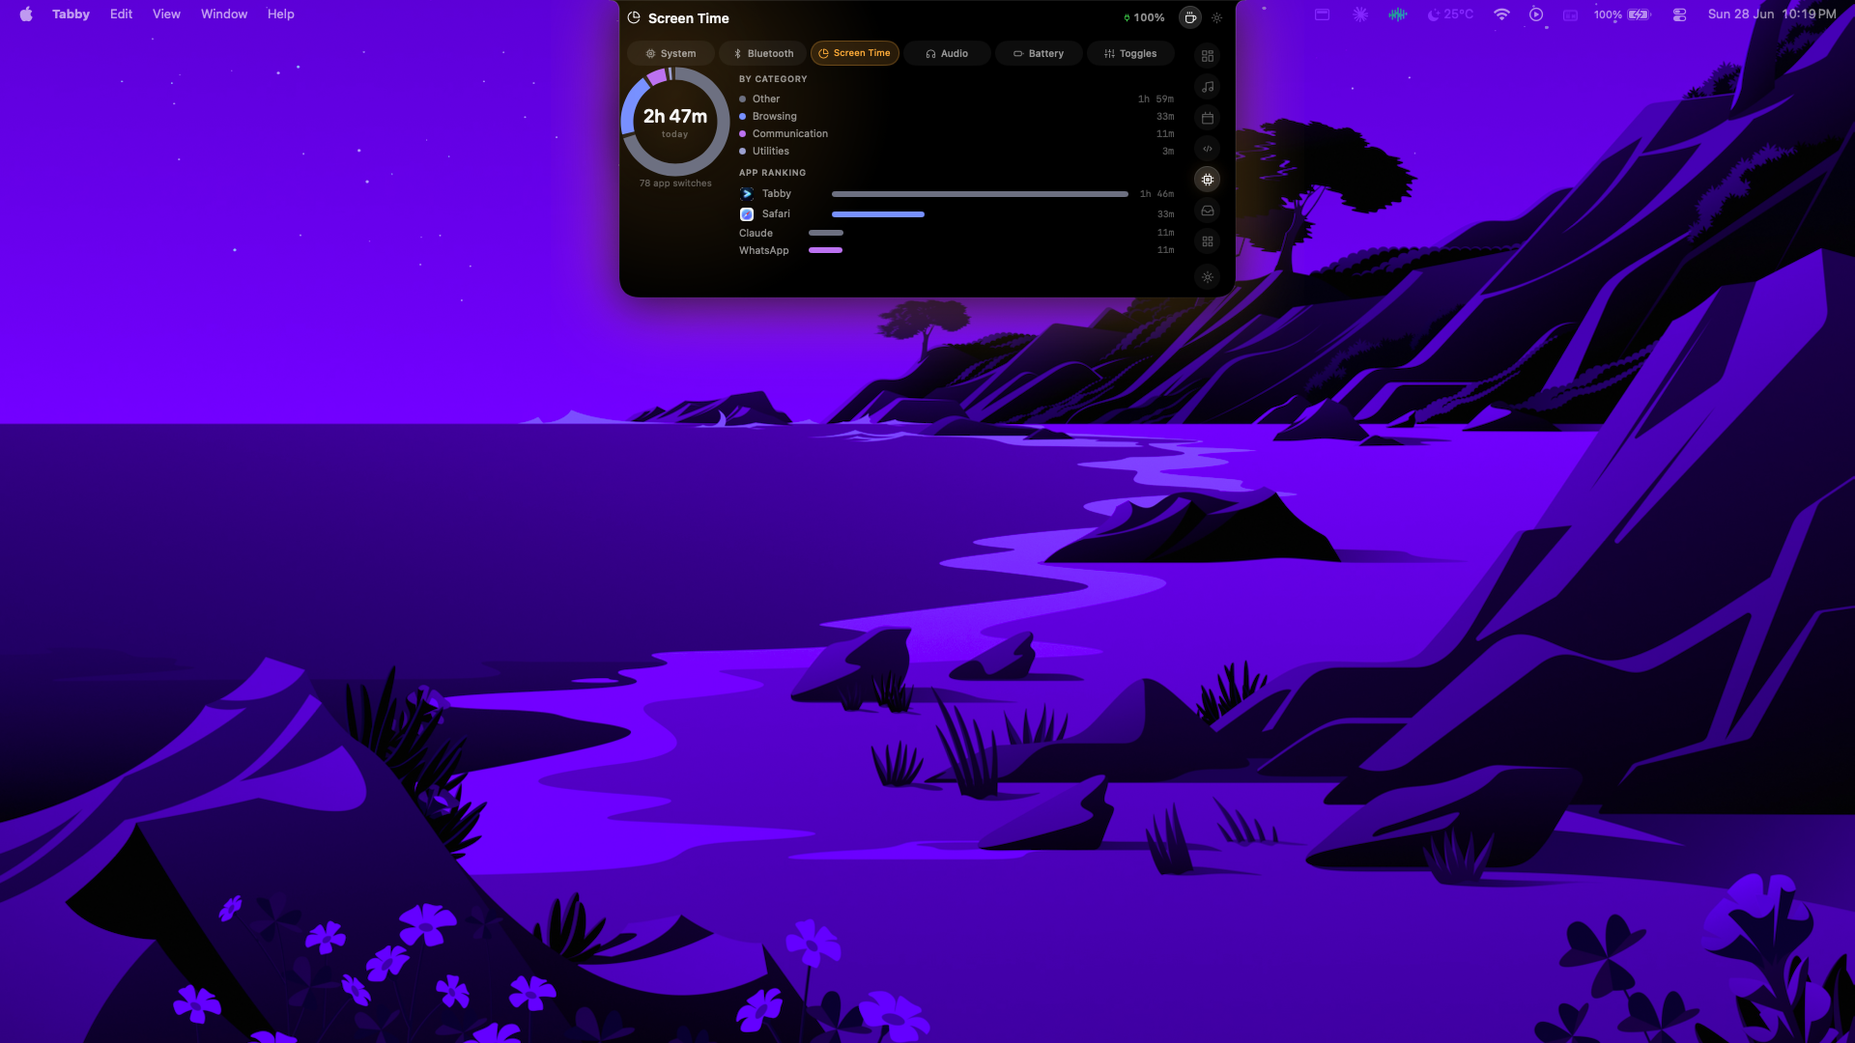Select the Other category row
This screenshot has width=1855, height=1043.
tap(956, 99)
